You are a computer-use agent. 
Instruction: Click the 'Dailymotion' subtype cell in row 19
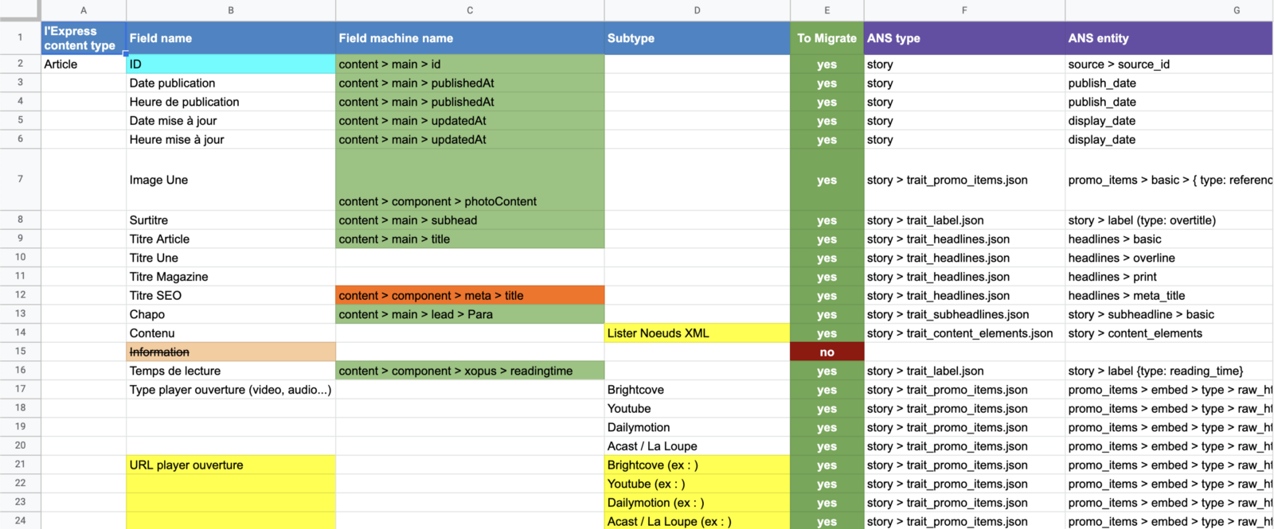697,427
